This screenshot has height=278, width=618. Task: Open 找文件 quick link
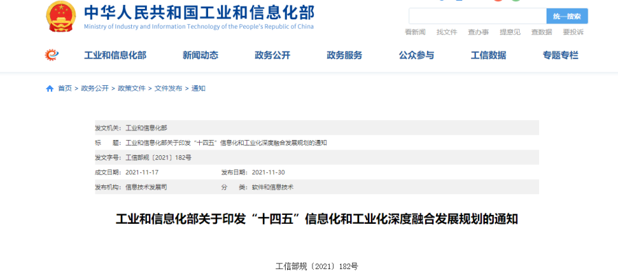(446, 32)
